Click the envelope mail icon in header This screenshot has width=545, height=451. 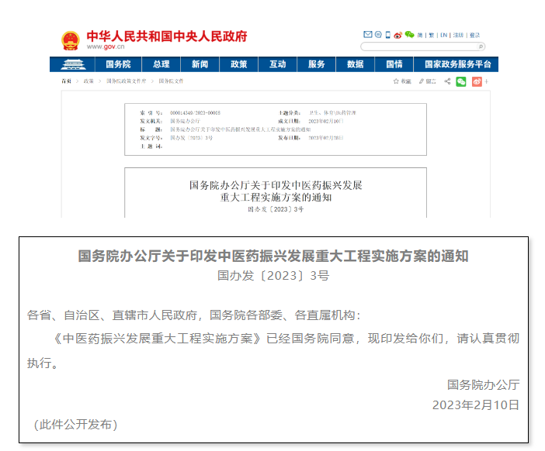pyautogui.click(x=368, y=35)
